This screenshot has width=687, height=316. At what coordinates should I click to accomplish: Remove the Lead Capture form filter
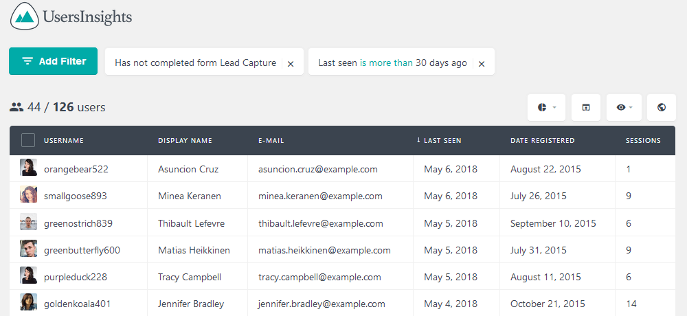(291, 64)
